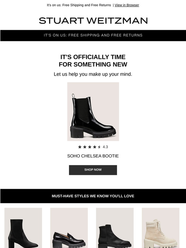This screenshot has height=248, width=186.
Task: Click the fourth rating star
Action: click(x=95, y=147)
